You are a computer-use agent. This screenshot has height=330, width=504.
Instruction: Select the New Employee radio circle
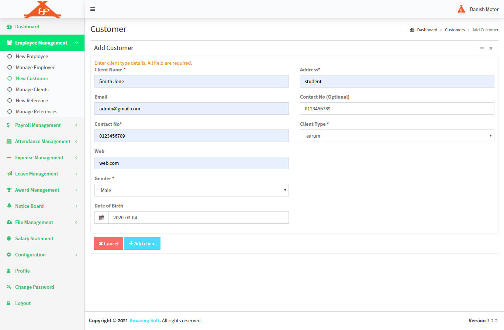click(10, 56)
